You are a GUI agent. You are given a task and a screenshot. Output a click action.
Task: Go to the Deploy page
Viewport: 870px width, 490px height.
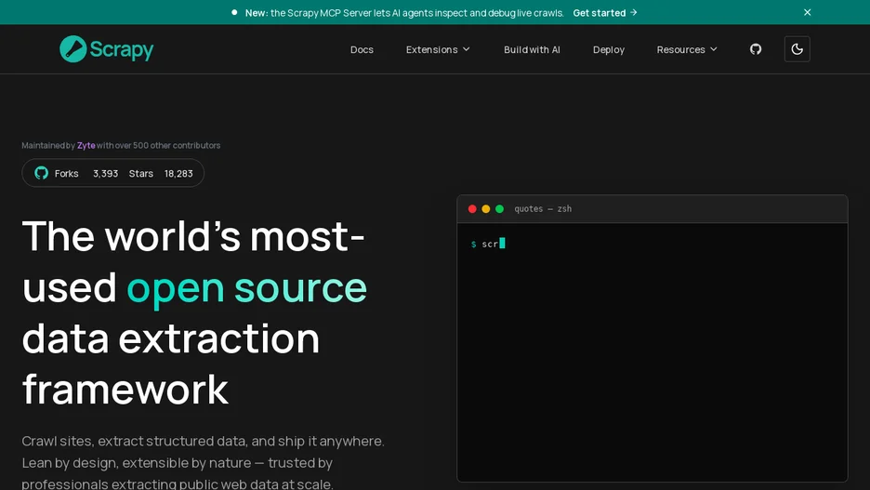coord(609,49)
